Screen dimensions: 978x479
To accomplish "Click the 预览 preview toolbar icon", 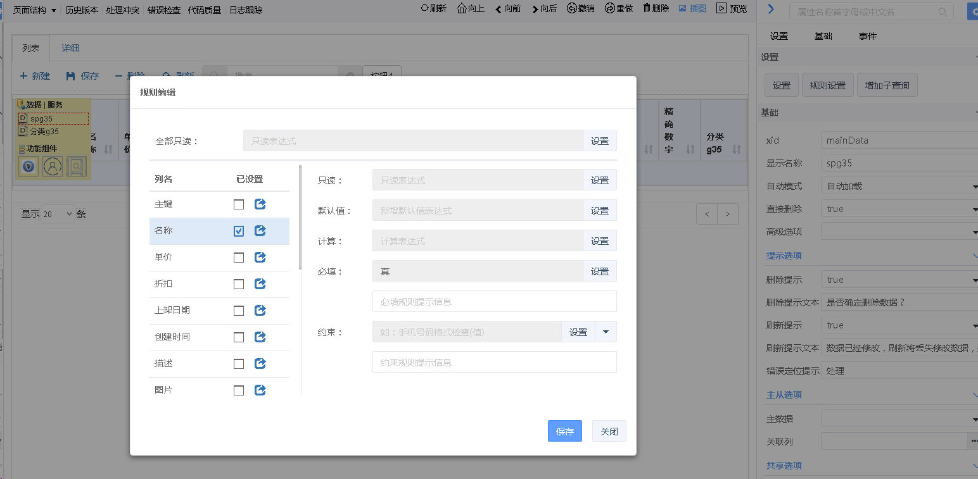I will [x=721, y=9].
